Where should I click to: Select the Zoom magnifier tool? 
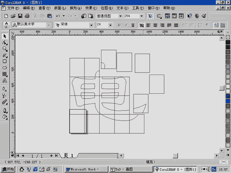[5, 49]
